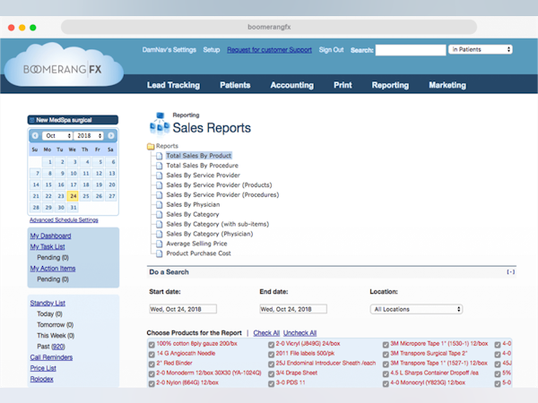Click document icon beside Sales By Service Provider (Procedures)
538x403 pixels.
[160, 195]
